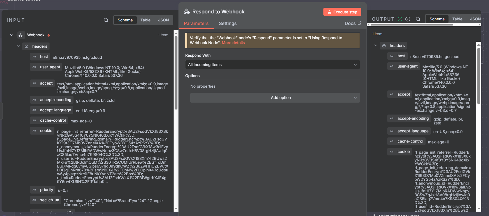Click the Respond to Webhook title icon

point(187,12)
